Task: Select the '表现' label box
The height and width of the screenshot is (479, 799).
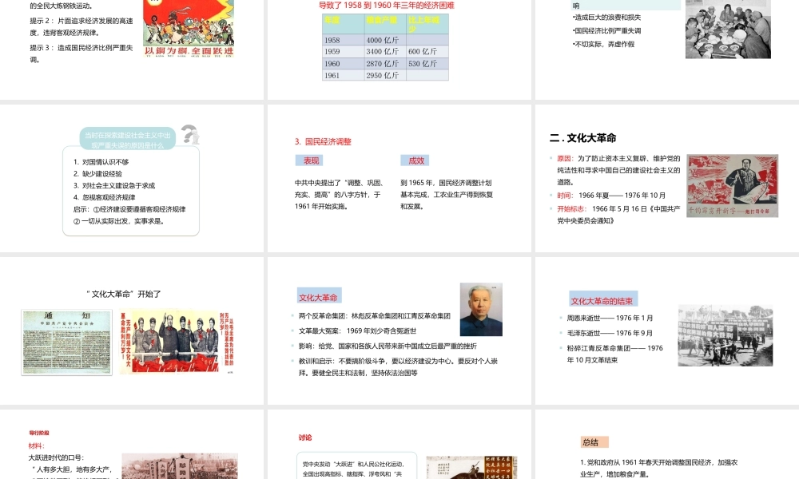Action: (x=309, y=160)
